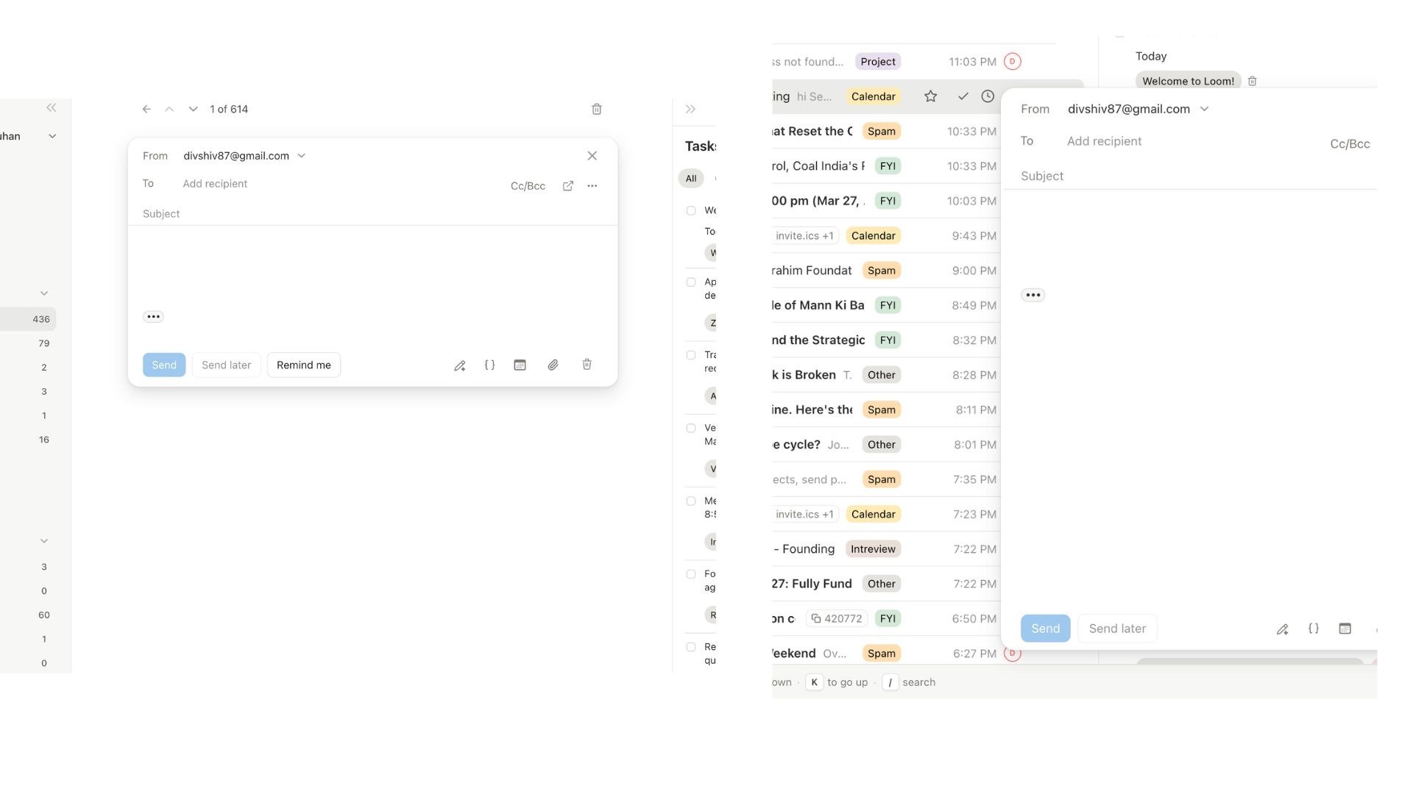Focus Subject field in left compose
Viewport: 1413px width, 794px height.
(x=372, y=214)
